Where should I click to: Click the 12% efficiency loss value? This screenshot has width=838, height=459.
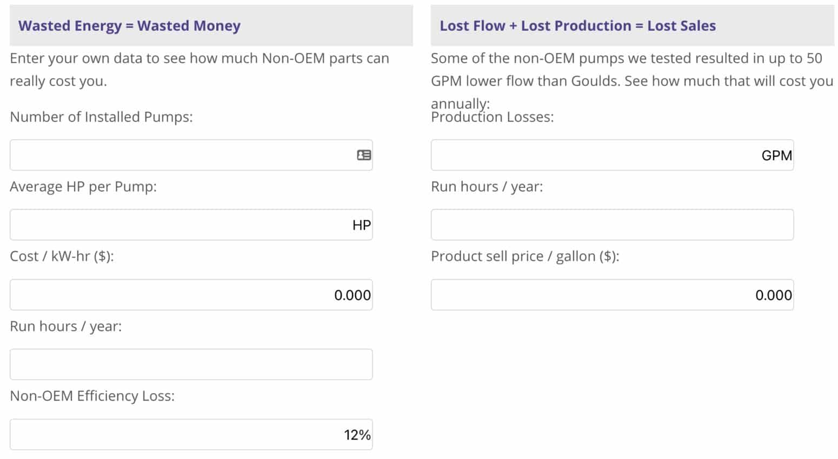[357, 435]
